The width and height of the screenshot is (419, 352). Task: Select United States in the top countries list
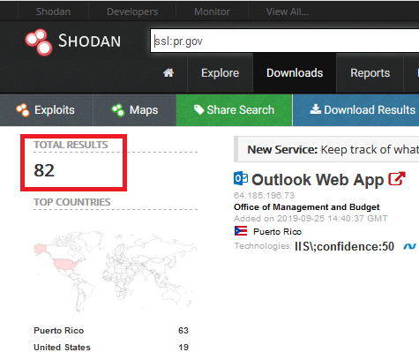(x=62, y=348)
